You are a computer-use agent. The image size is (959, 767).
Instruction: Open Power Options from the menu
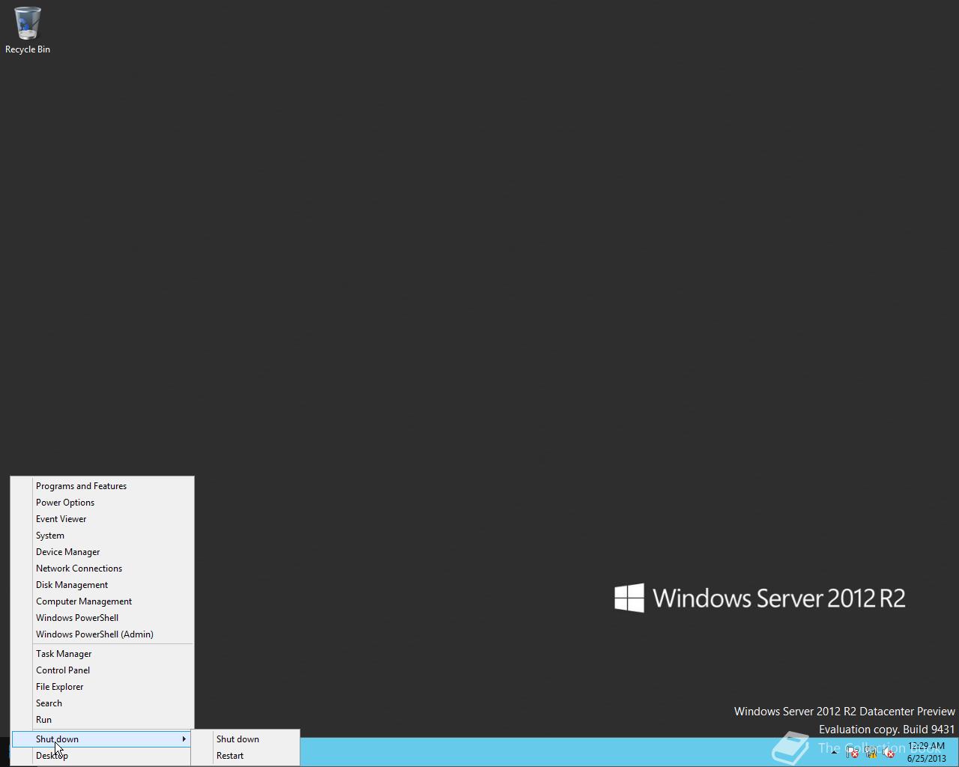103,503
